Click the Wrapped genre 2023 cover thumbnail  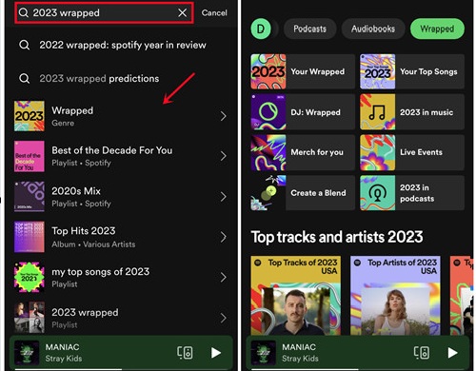click(x=30, y=116)
